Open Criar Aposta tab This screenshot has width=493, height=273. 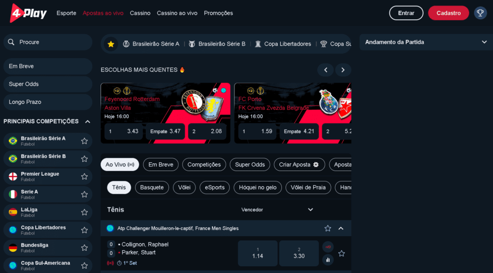299,164
